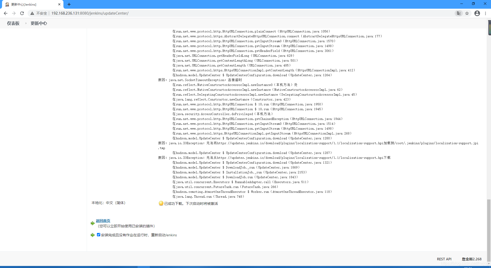Screen dimensions: 491x268
Task: Expand the breadcrumb arrow after 仪表板
Action: [x=26, y=23]
